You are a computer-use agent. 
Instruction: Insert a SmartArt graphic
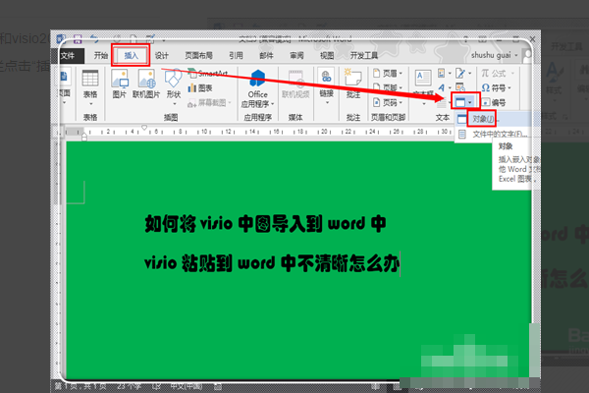[x=208, y=74]
